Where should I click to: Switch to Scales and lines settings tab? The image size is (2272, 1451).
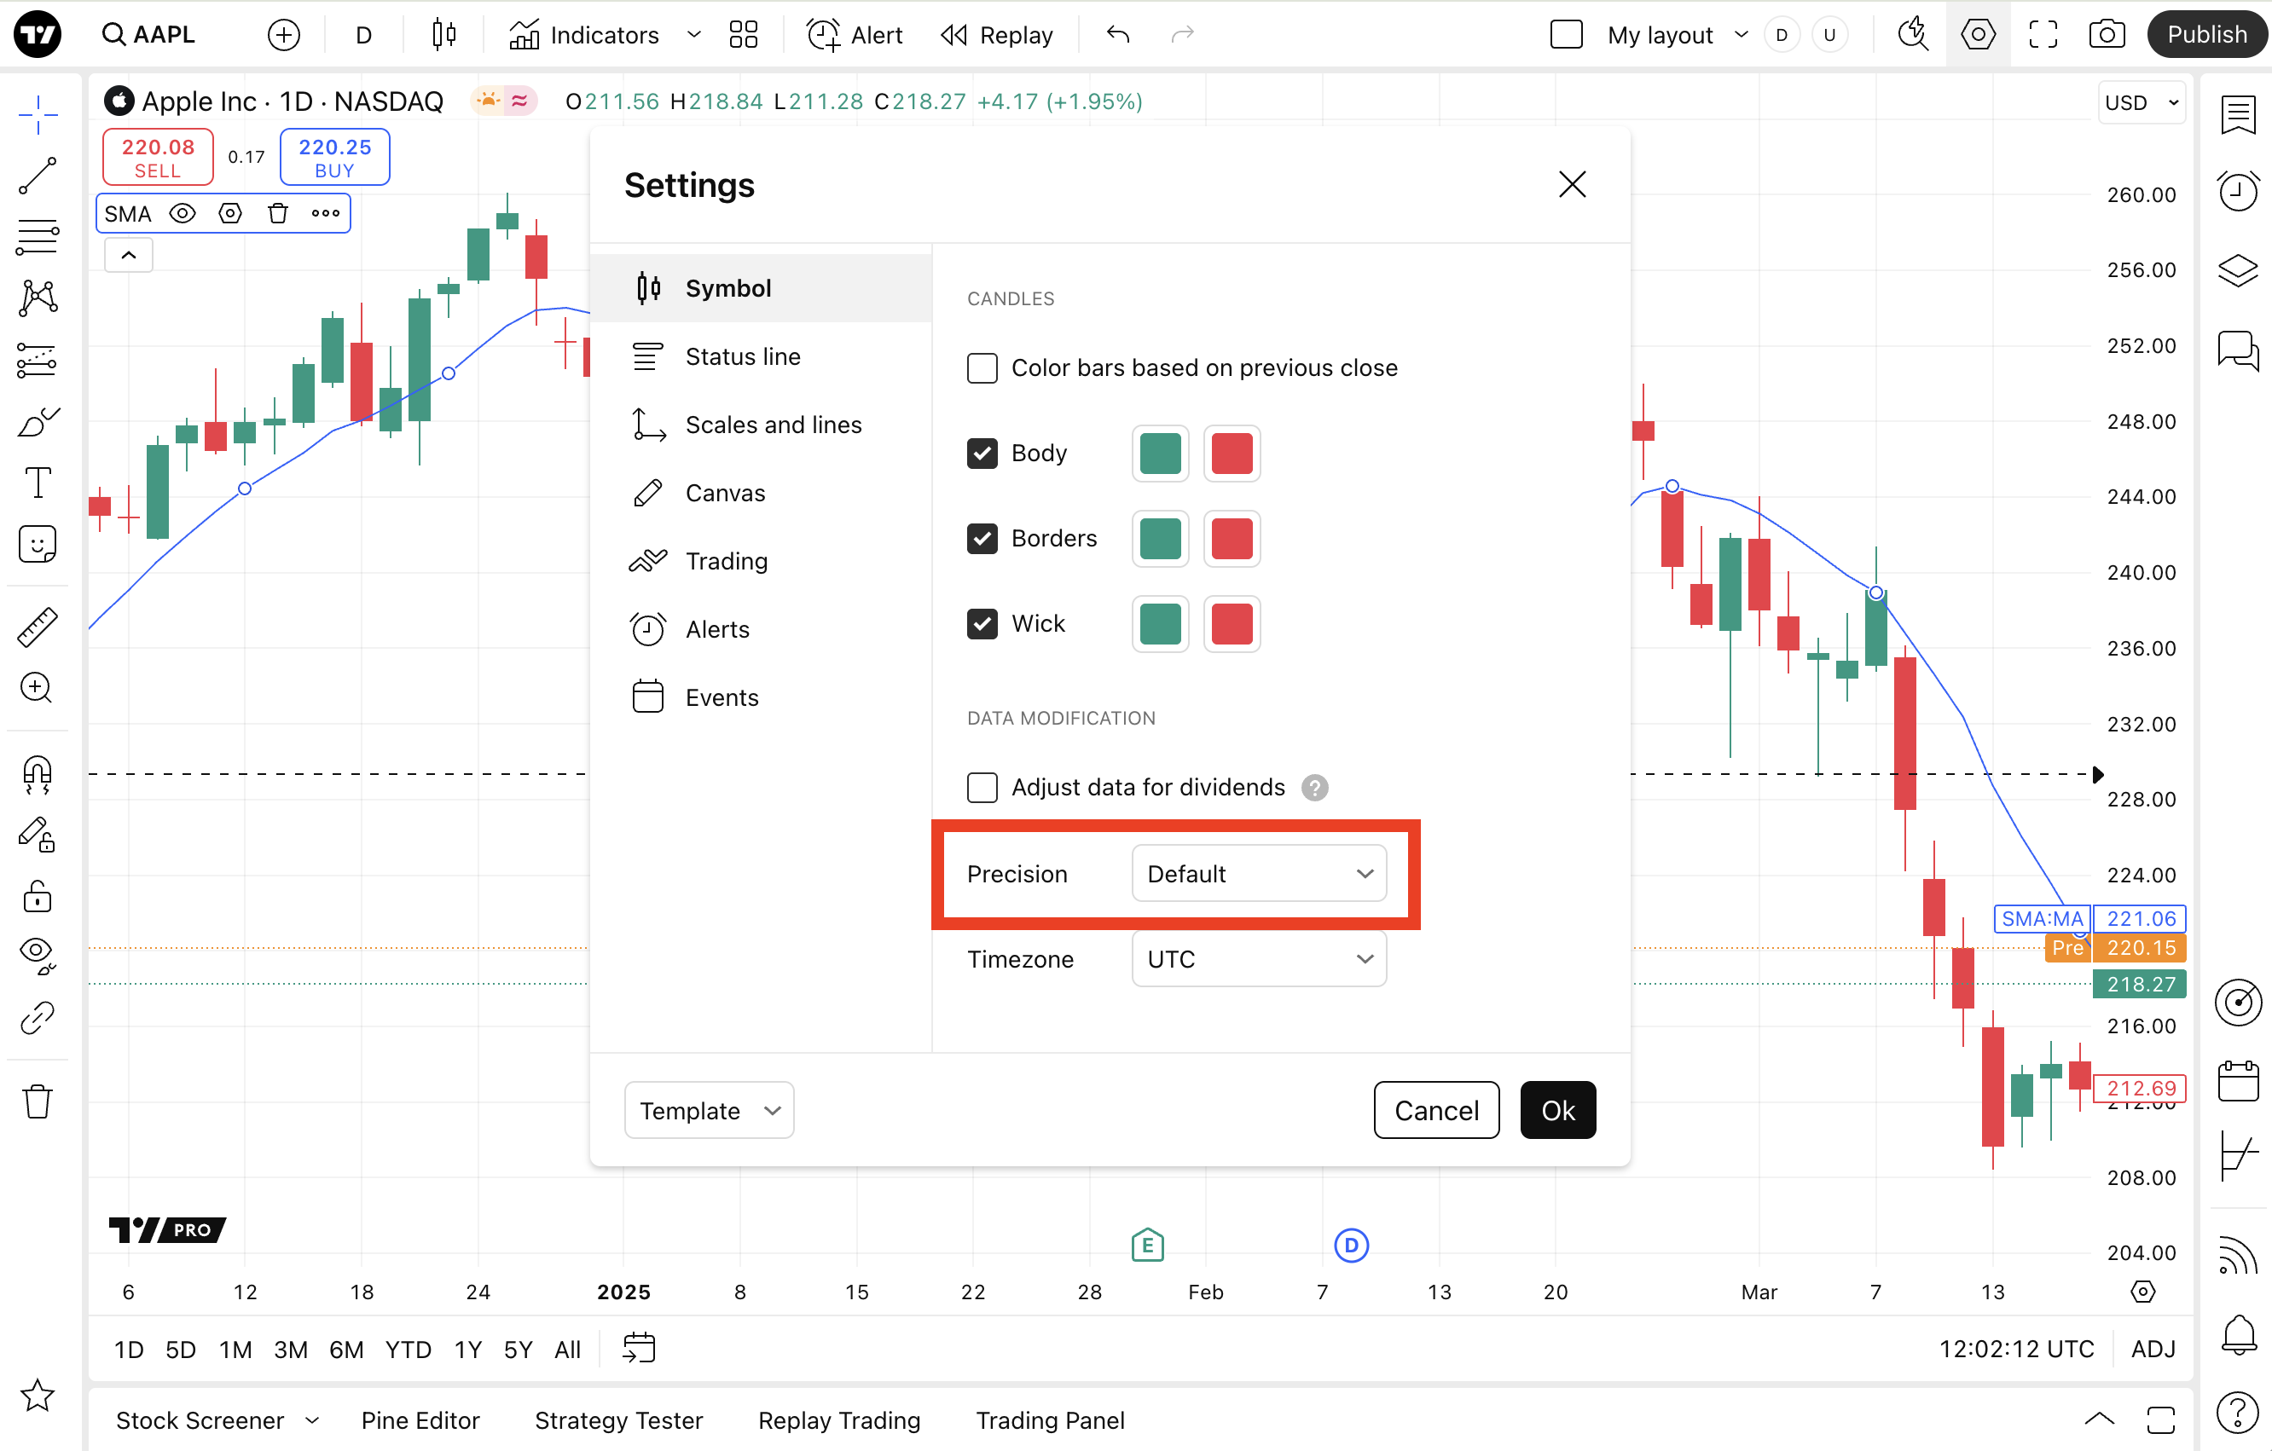point(773,425)
